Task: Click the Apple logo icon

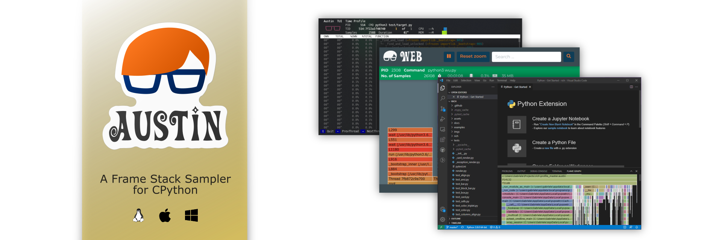Action: [165, 215]
